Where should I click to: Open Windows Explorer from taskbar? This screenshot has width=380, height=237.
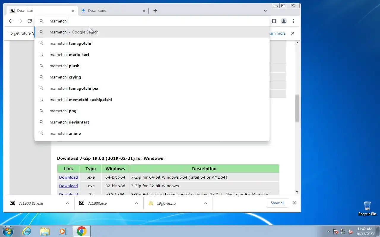[x=45, y=231]
